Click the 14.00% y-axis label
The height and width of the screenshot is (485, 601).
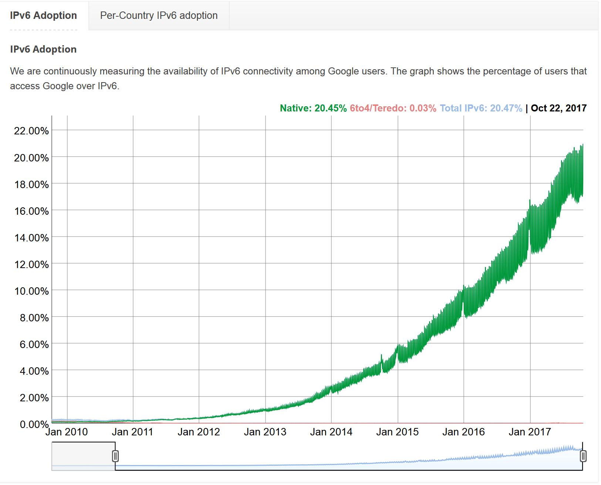[31, 238]
